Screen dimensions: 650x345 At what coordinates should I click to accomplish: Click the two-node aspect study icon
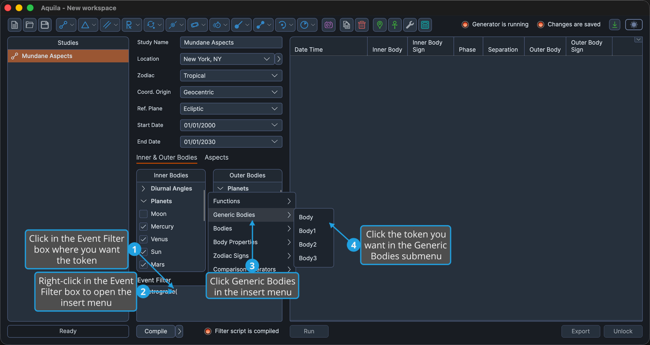point(66,25)
